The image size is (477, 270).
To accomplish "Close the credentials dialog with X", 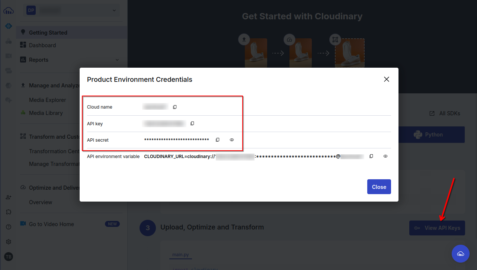I will (387, 79).
